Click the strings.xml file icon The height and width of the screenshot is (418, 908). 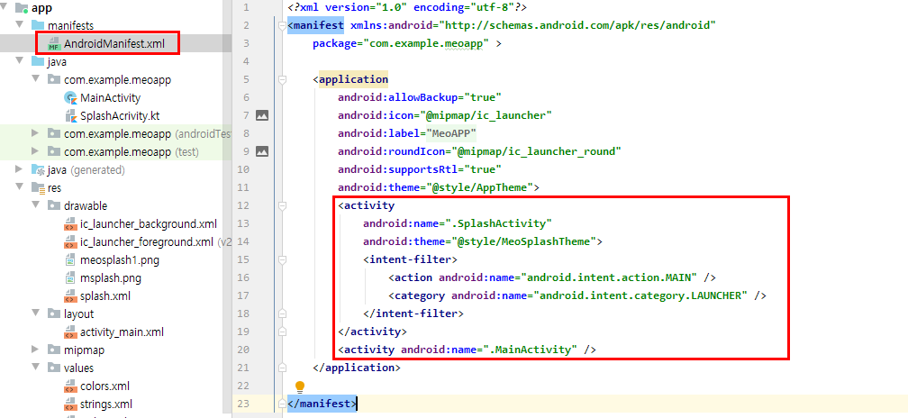(70, 404)
